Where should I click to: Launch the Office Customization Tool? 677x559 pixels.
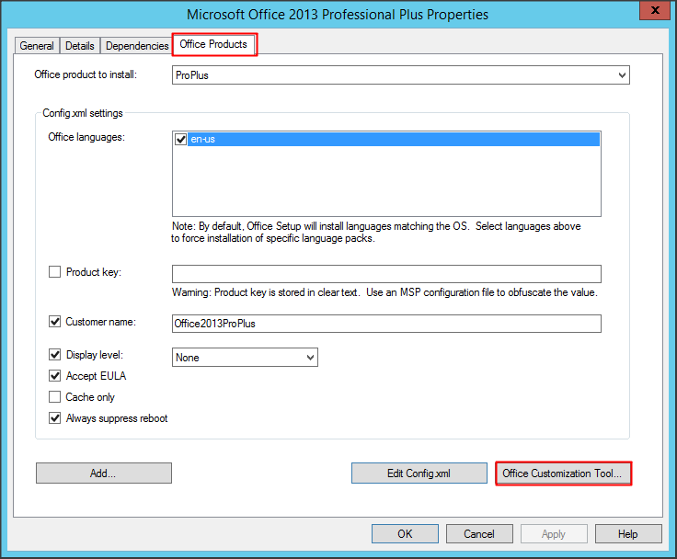tap(563, 473)
